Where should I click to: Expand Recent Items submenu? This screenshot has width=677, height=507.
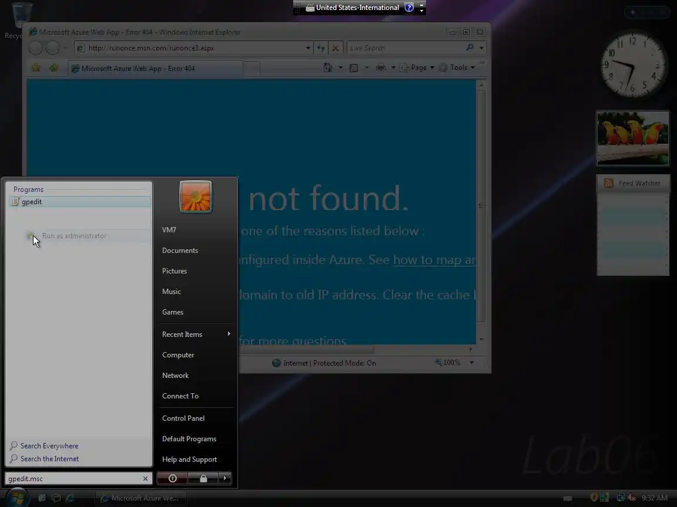coord(196,334)
